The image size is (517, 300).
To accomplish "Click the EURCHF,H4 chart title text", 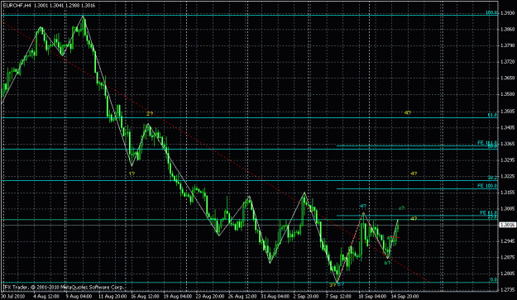I will coord(17,5).
